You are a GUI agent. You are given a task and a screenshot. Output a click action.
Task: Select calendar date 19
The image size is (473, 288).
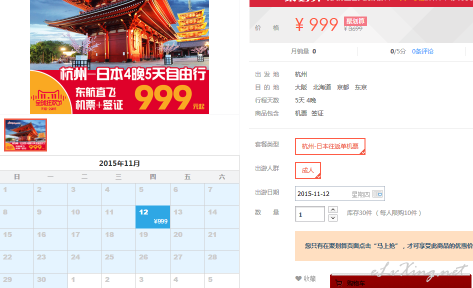click(x=153, y=239)
